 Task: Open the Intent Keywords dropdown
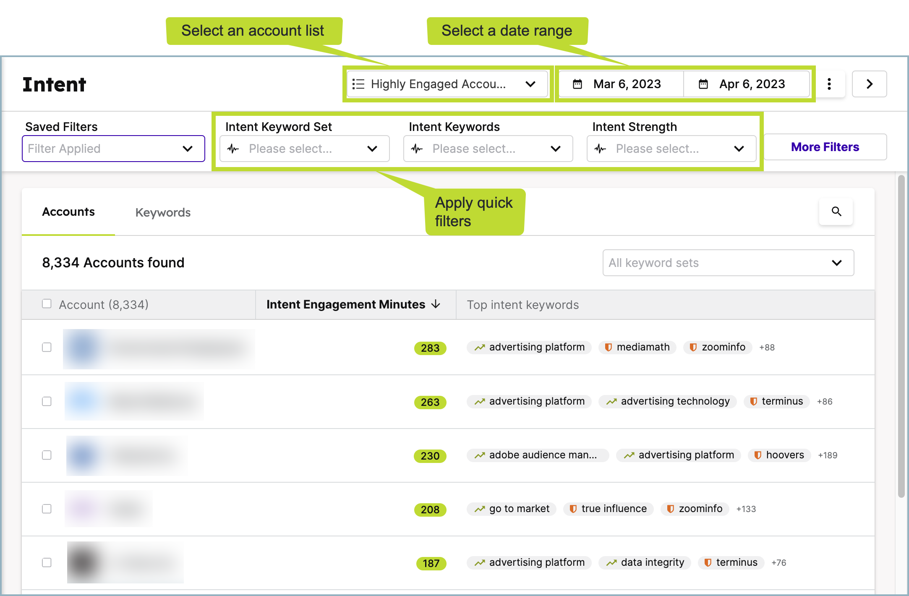[x=488, y=149]
